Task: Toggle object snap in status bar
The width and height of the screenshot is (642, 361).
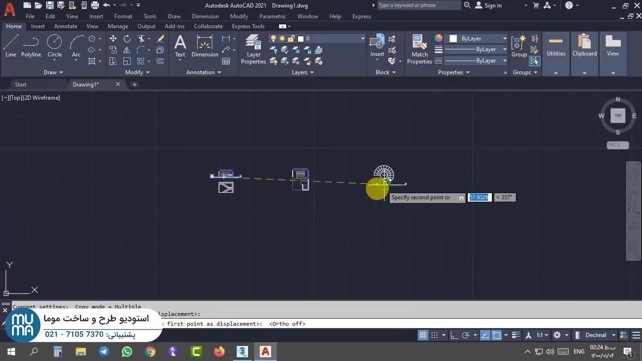Action: pyautogui.click(x=497, y=335)
